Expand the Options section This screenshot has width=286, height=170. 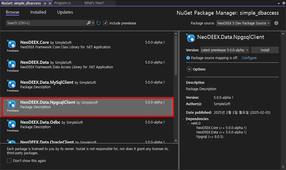point(189,69)
